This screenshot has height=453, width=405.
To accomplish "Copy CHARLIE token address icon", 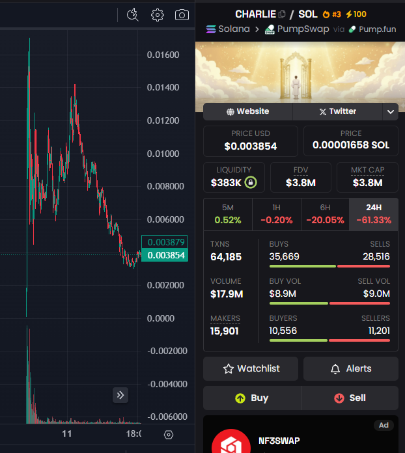I will tap(282, 14).
